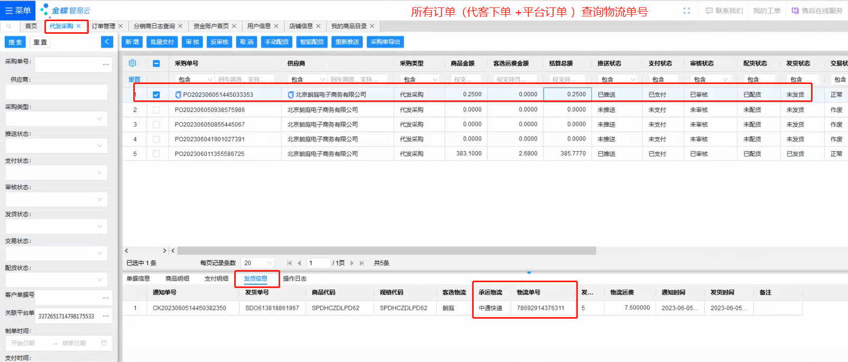Click the fullscreen expand icon

687,11
